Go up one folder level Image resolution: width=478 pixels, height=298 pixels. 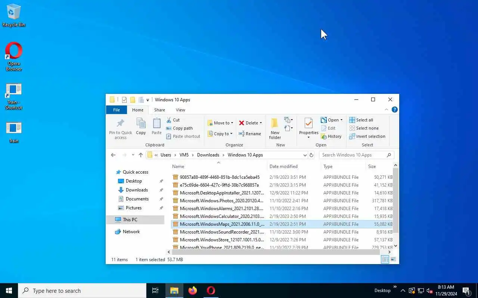tap(140, 155)
